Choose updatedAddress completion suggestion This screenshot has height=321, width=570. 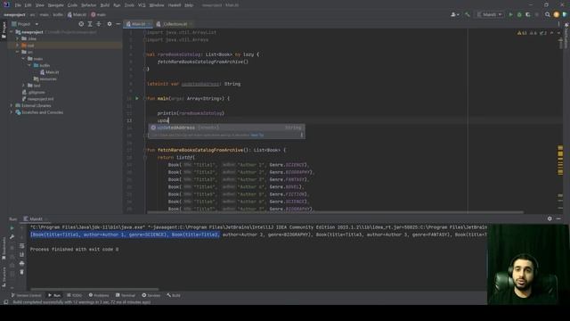tap(226, 128)
